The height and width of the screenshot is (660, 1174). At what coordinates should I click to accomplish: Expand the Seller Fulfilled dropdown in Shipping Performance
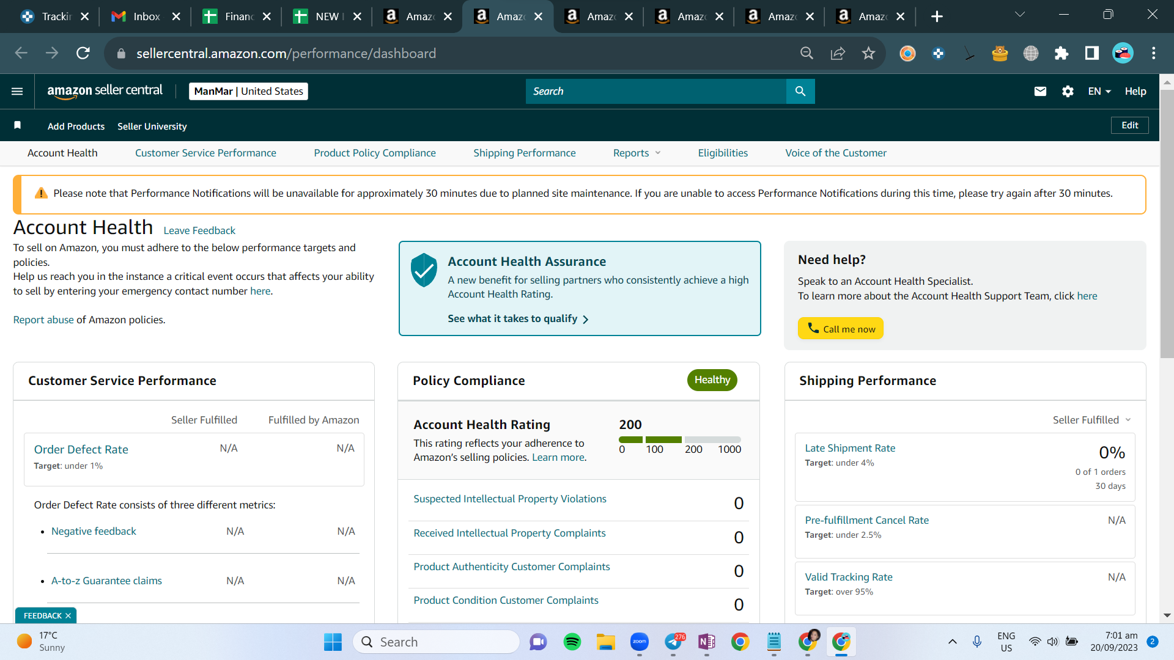(1092, 420)
